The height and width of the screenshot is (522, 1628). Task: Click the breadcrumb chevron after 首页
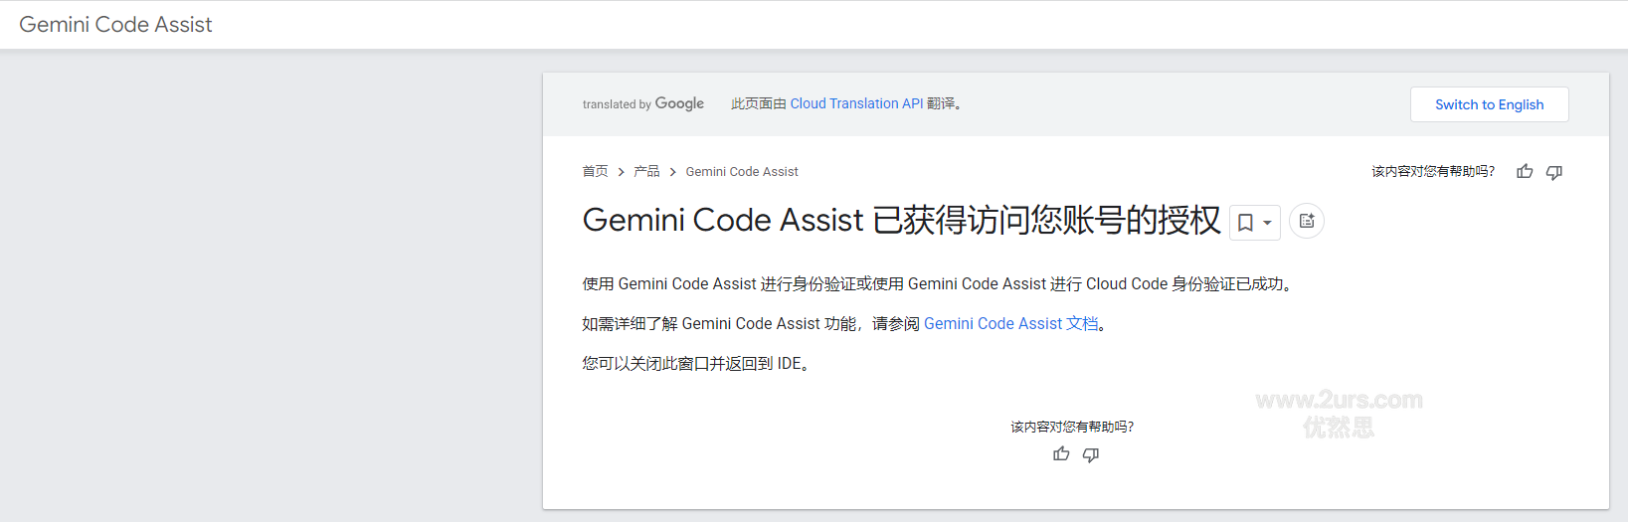(621, 172)
